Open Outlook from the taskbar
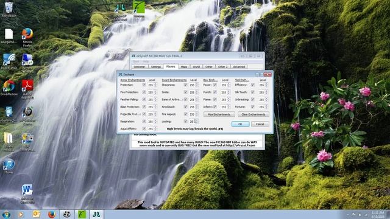 click(37, 214)
